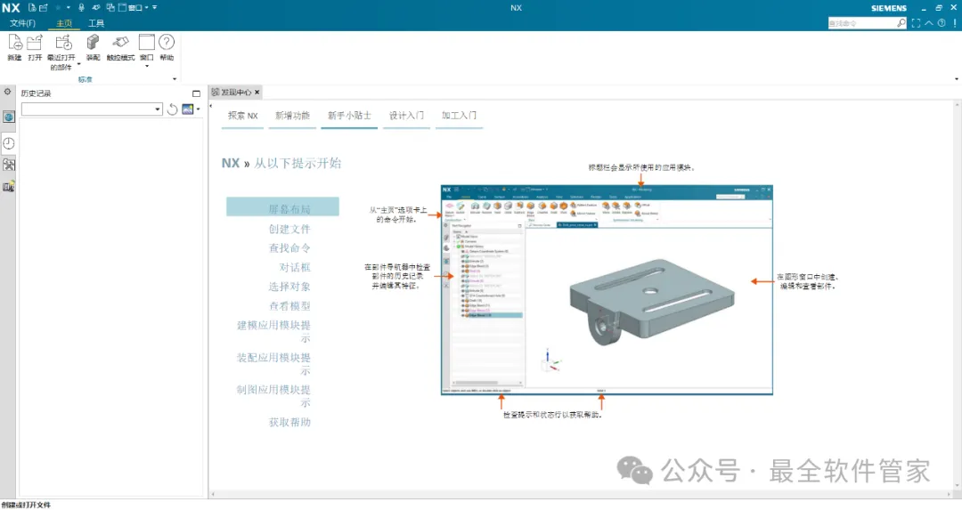Switch to the 主页 ribbon tab
The image size is (962, 510).
[x=64, y=23]
